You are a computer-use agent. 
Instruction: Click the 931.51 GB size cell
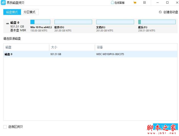(x=56, y=54)
